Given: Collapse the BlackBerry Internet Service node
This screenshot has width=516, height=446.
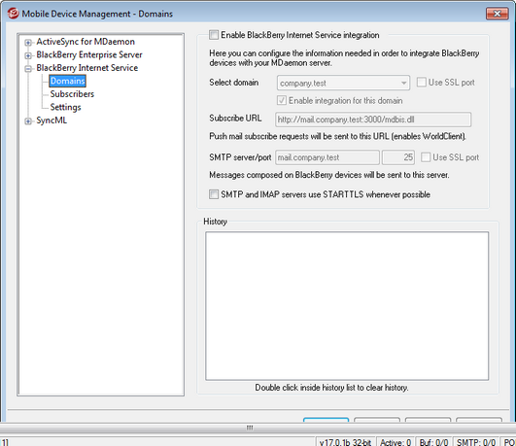Looking at the screenshot, I should click(28, 69).
